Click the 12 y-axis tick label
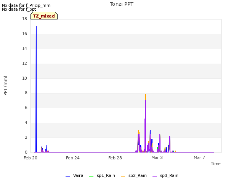 (x=24, y=64)
